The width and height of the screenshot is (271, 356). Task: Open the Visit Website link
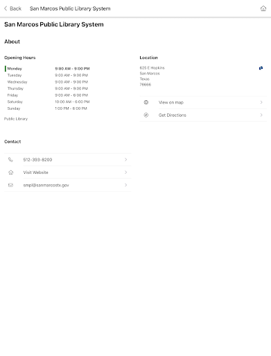coord(35,172)
